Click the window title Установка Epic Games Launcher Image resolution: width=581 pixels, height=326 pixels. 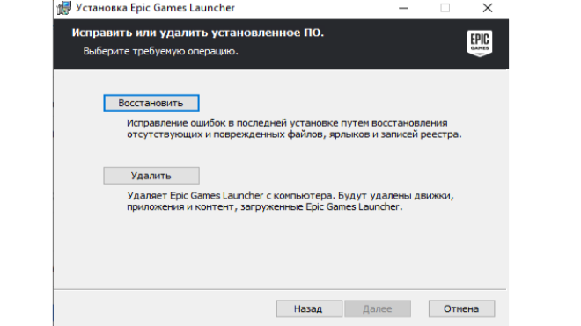point(155,8)
